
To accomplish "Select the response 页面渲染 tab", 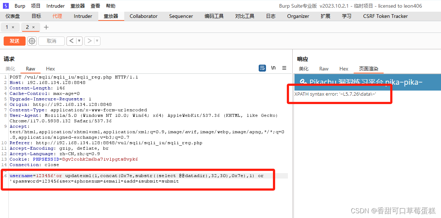I will tap(369, 69).
